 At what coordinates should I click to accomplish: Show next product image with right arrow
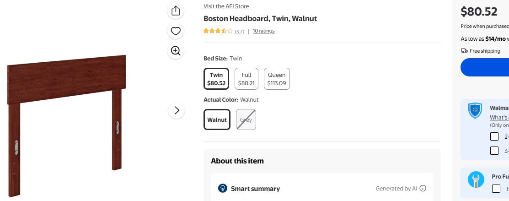pos(177,110)
